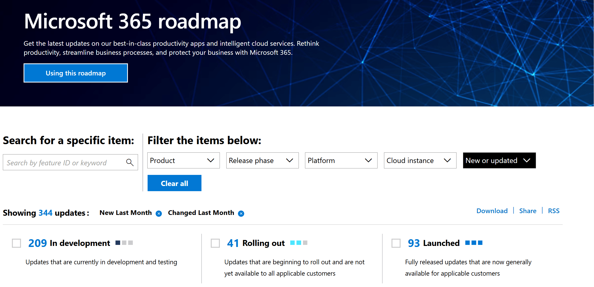This screenshot has height=287, width=594.
Task: Open the Product filter dropdown
Action: pos(183,160)
